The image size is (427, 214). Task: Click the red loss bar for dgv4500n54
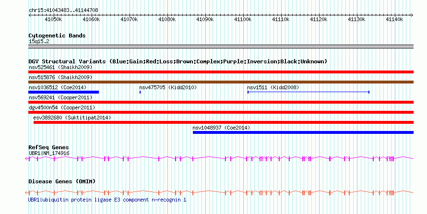coord(221,112)
